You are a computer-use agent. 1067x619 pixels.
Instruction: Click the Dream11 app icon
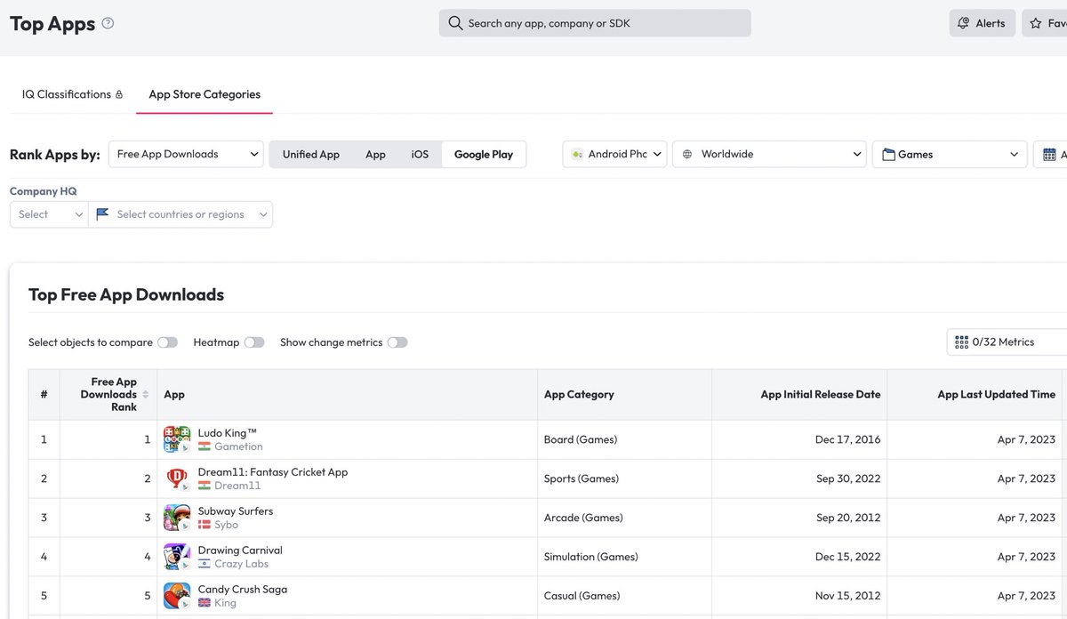(177, 478)
